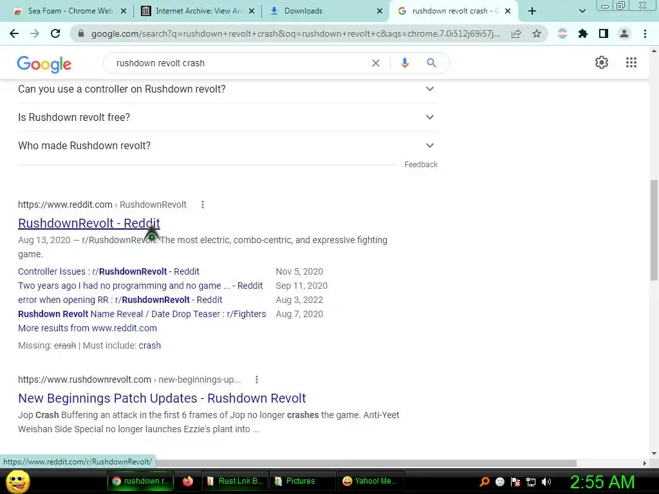This screenshot has height=494, width=659.
Task: Open the RushdownRevolt - Reddit result
Action: [89, 223]
